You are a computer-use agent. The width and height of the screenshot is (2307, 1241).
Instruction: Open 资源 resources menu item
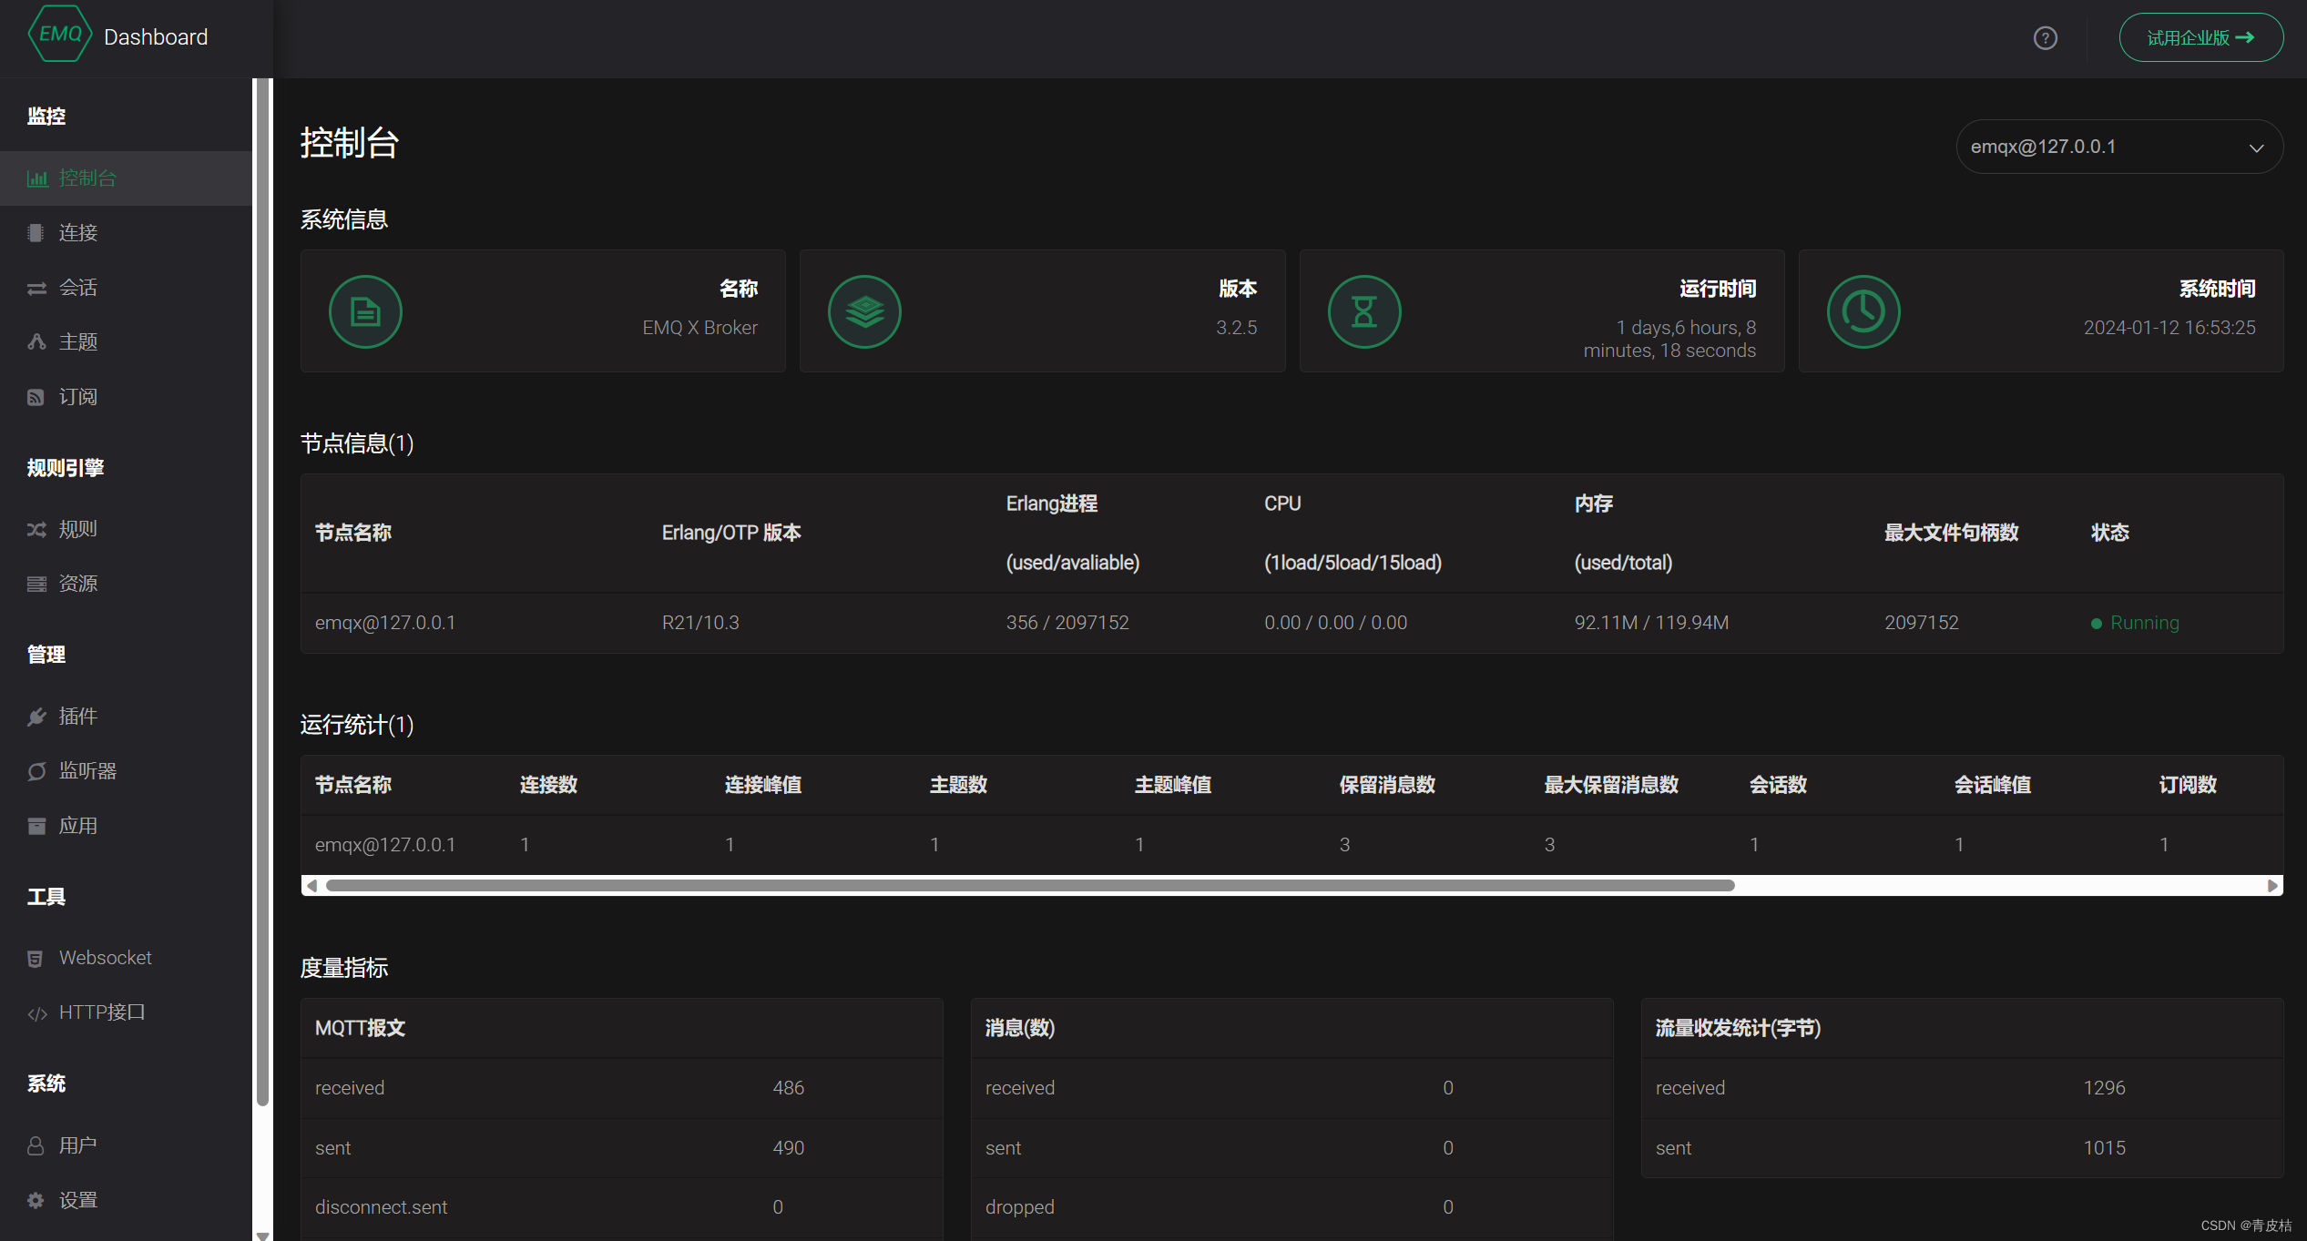click(126, 584)
